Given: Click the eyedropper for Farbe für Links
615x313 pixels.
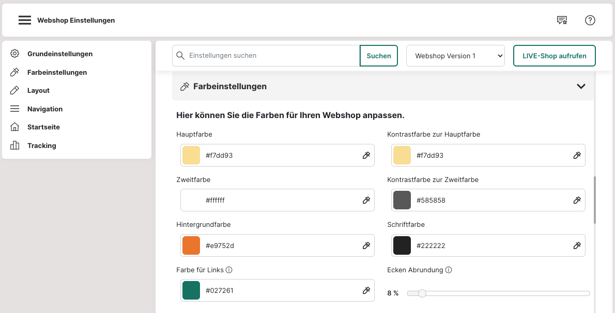Looking at the screenshot, I should [366, 290].
